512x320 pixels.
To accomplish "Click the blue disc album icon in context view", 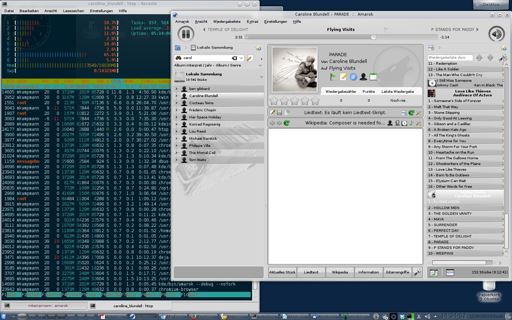I will (x=353, y=76).
